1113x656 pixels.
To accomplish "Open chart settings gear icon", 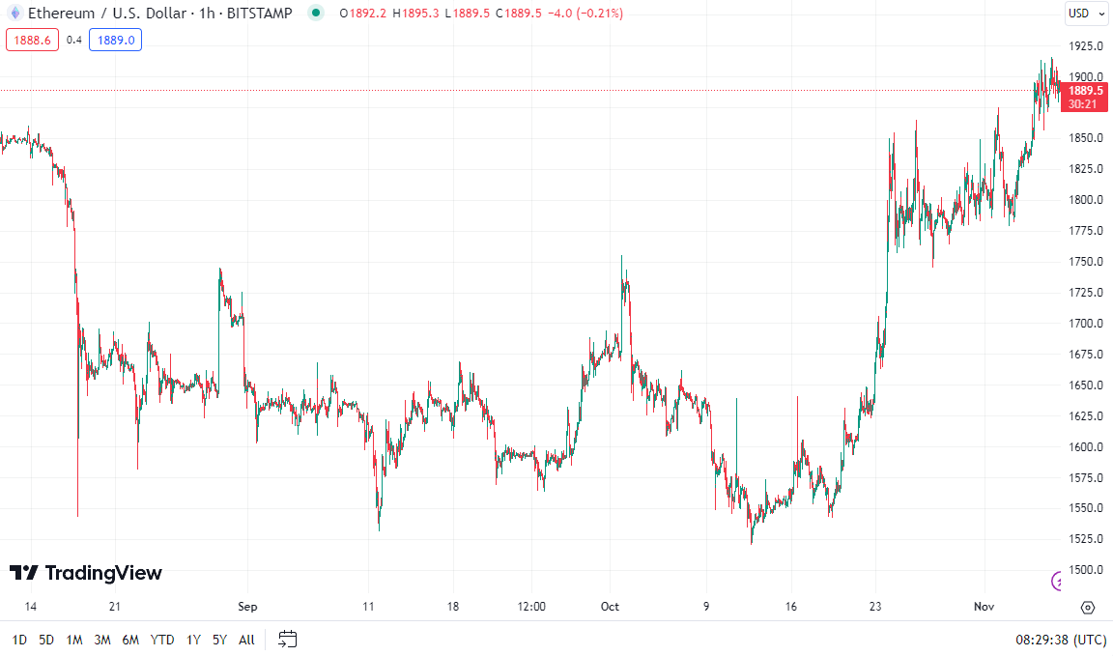I will [x=1088, y=608].
